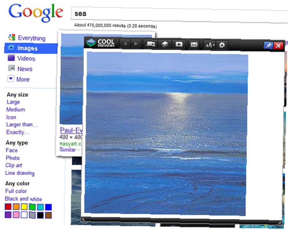The height and width of the screenshot is (230, 288).
Task: Click the Larger than... size filter
Action: click(22, 125)
